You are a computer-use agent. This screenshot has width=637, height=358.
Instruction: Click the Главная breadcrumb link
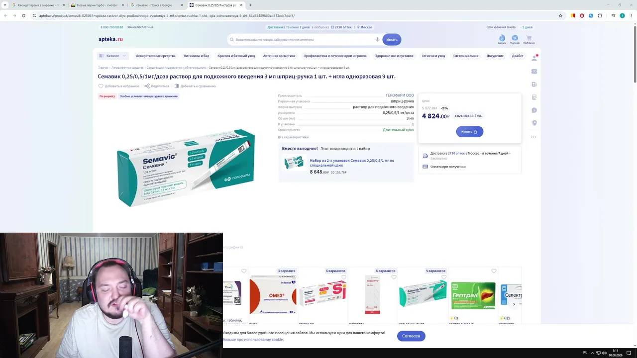click(x=103, y=68)
